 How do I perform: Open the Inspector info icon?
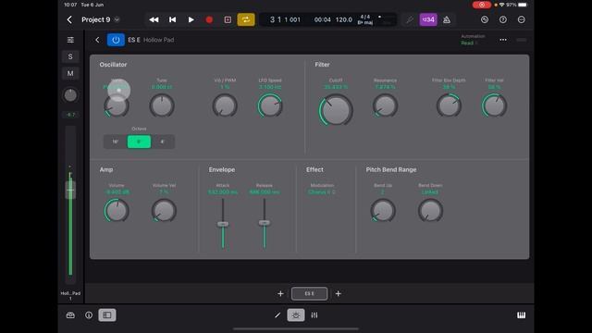click(89, 315)
